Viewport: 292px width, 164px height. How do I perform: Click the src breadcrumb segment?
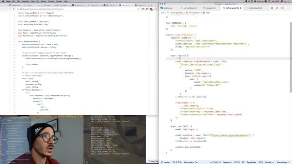click(162, 13)
